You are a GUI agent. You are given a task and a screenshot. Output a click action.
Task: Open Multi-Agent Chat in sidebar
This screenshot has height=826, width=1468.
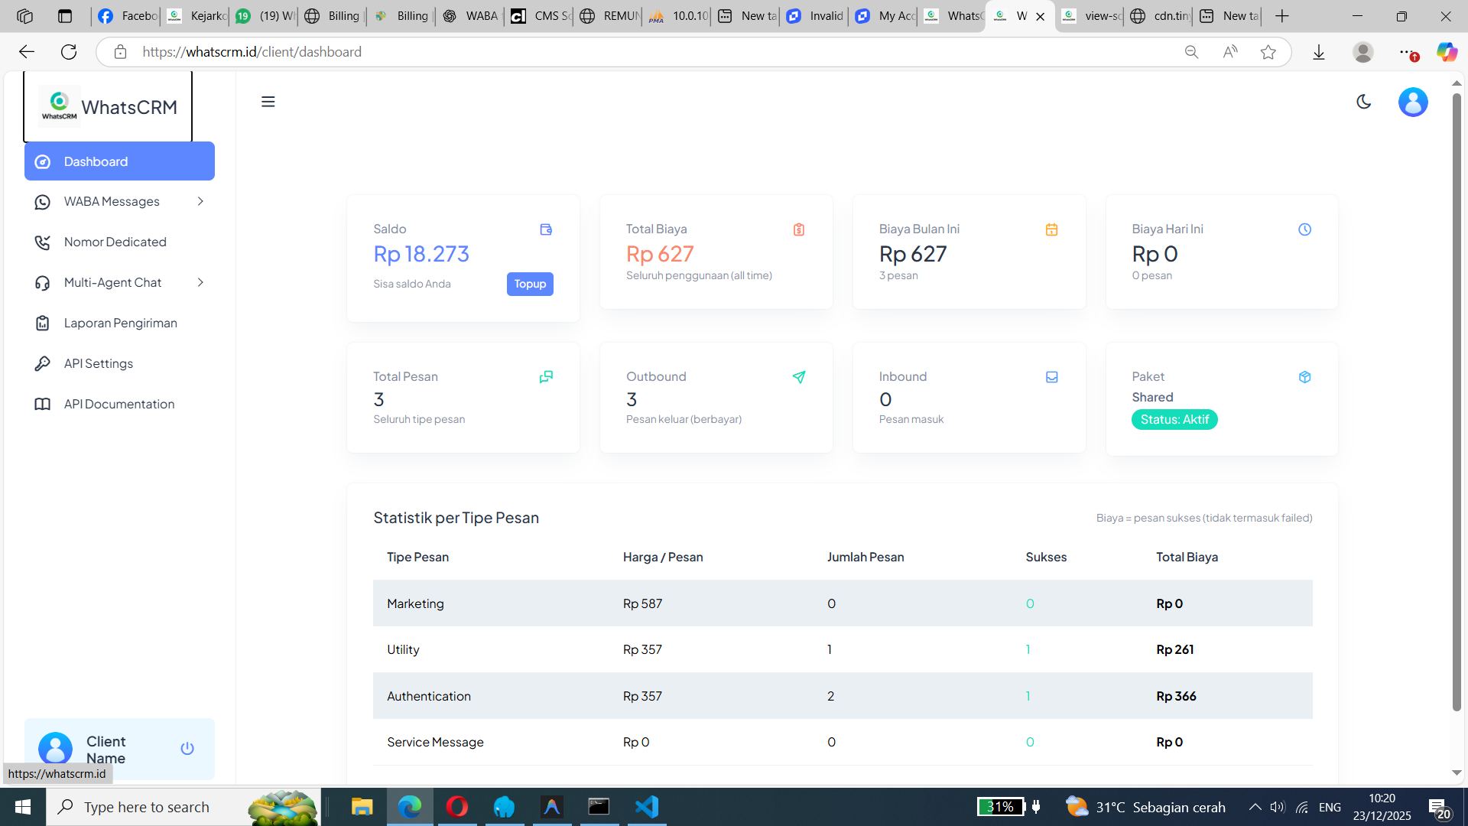(119, 282)
